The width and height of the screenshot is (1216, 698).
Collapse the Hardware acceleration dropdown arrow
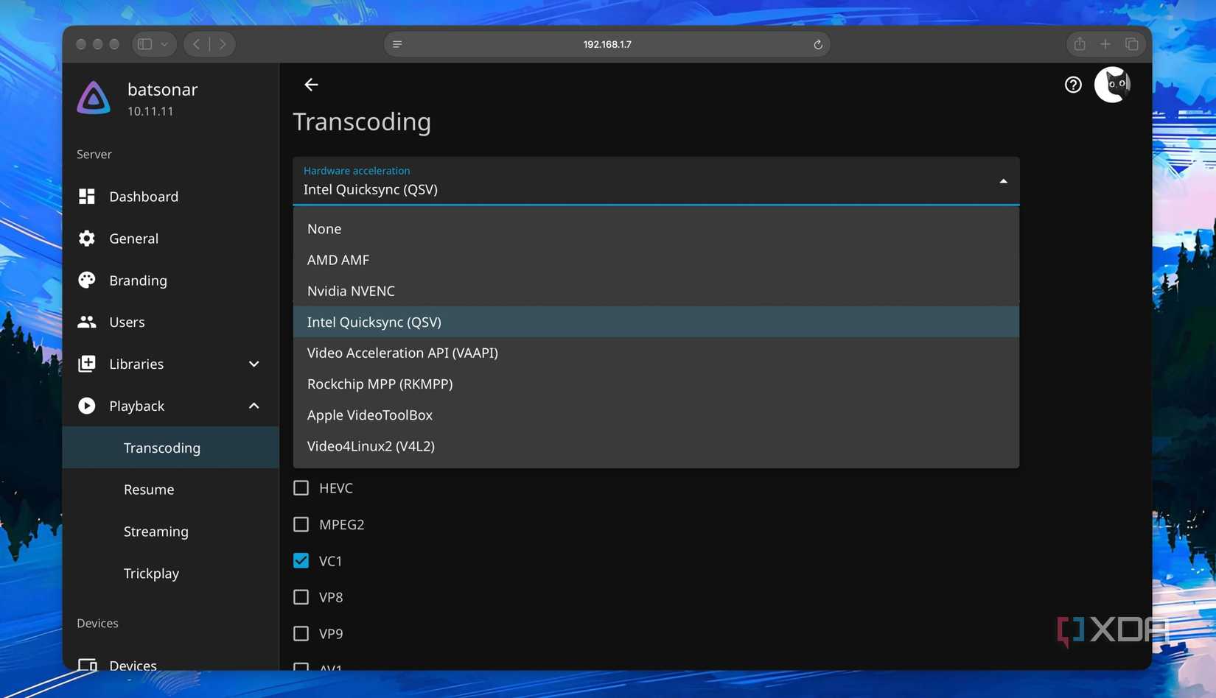click(x=1003, y=181)
